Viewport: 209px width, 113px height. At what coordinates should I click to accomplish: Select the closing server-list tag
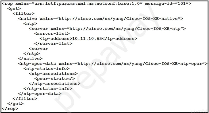pos(53,44)
